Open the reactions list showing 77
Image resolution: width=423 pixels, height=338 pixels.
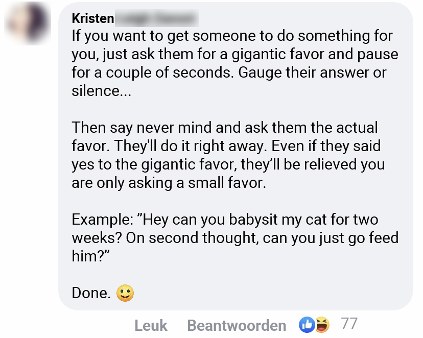[x=349, y=324]
